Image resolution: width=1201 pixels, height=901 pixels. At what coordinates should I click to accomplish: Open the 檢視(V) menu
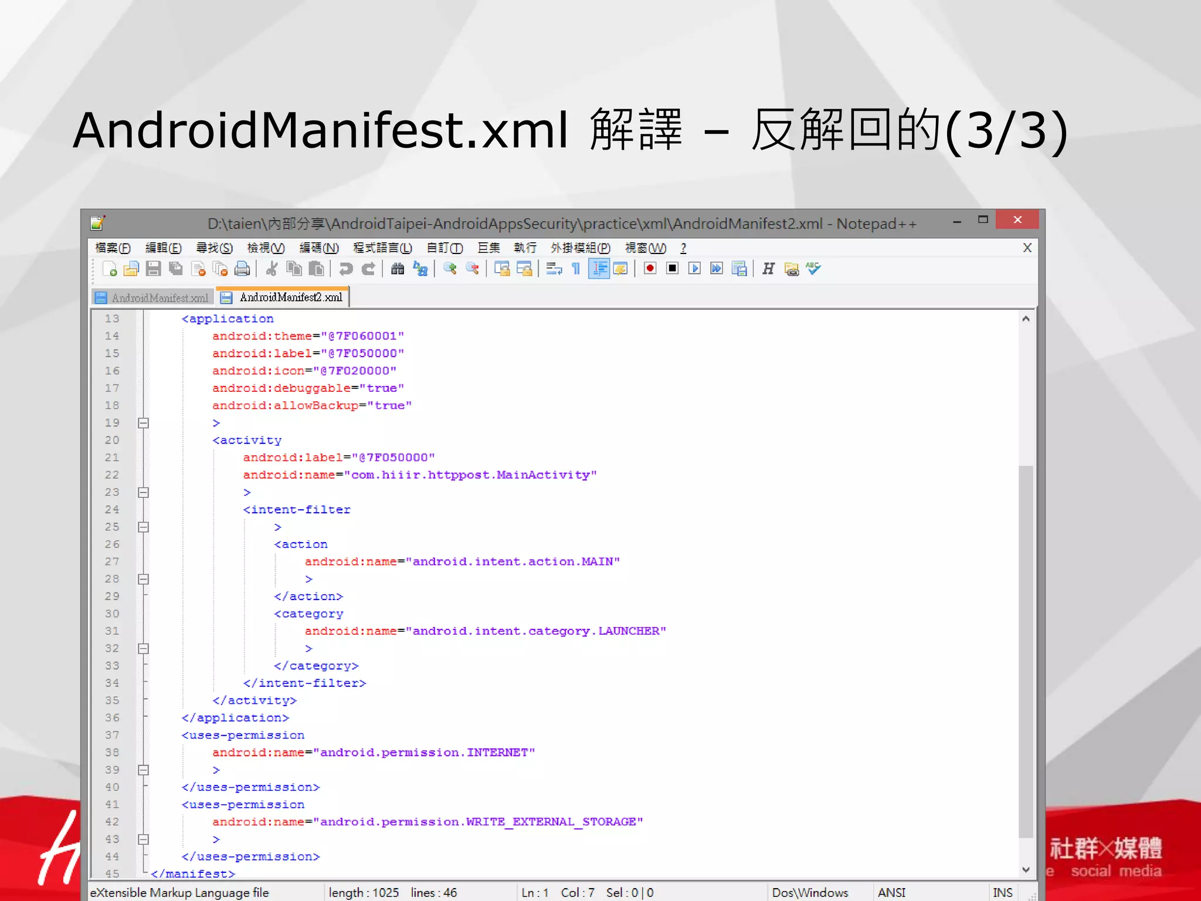click(x=266, y=248)
